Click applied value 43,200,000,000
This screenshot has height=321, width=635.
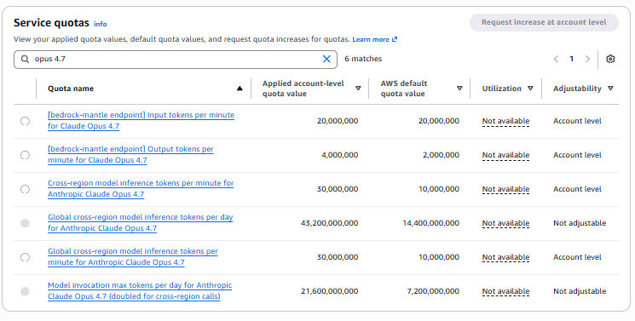(329, 223)
